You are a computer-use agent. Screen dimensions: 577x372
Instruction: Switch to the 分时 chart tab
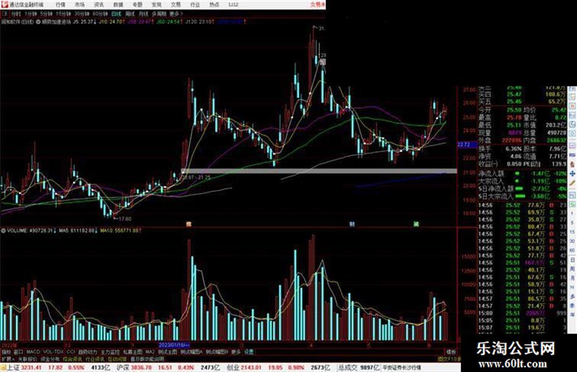click(16, 14)
